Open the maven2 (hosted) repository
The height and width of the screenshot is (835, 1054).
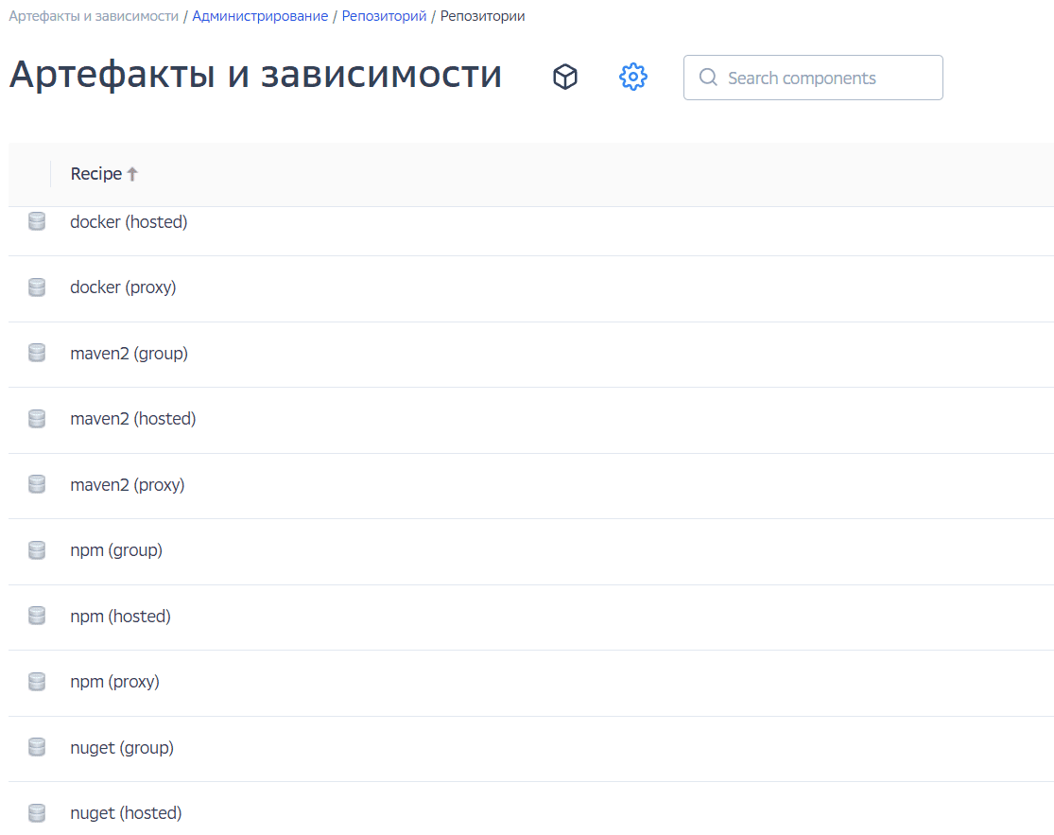click(x=132, y=418)
